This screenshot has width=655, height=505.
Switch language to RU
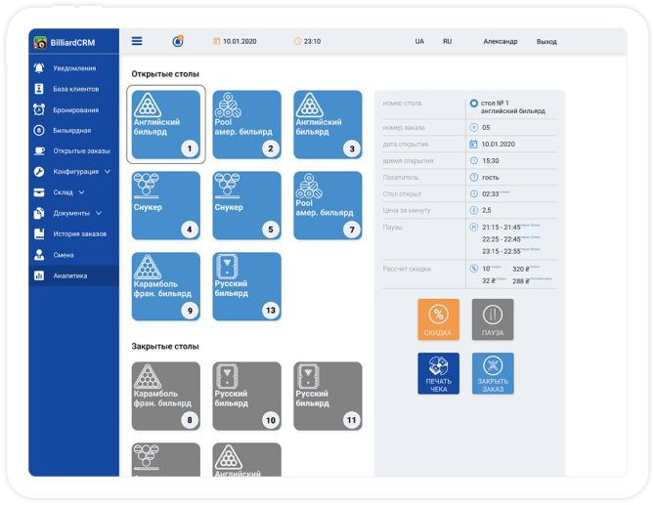pos(447,42)
